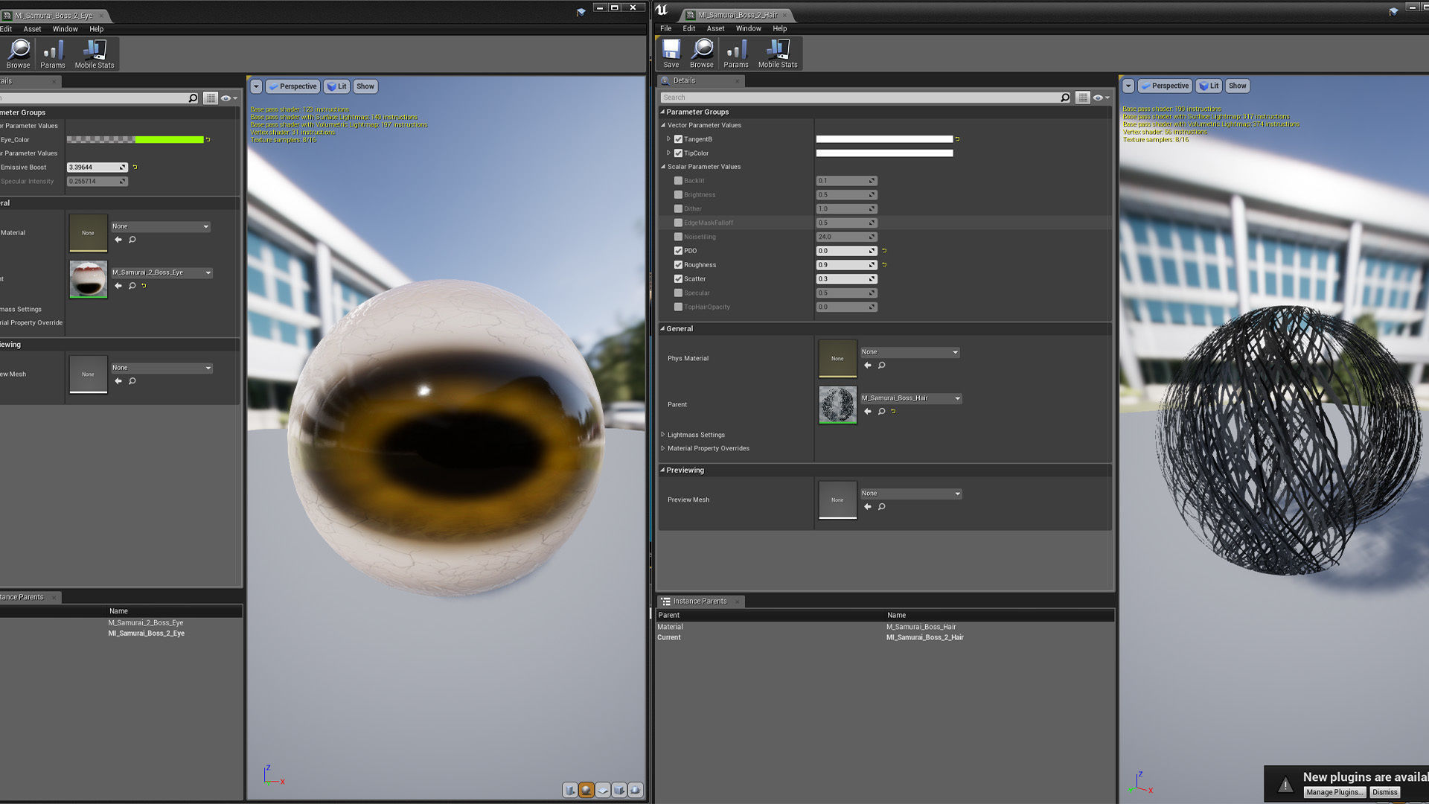The width and height of the screenshot is (1429, 804).
Task: Click Lit view mode in hair viewport
Action: [1209, 86]
